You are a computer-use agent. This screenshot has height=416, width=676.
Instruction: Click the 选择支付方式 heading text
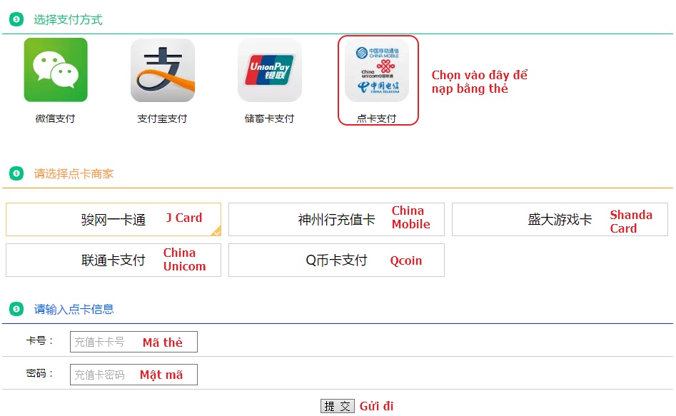pos(68,19)
